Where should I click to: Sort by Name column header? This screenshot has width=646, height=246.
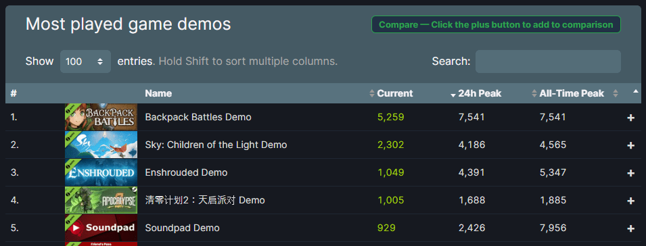(158, 93)
